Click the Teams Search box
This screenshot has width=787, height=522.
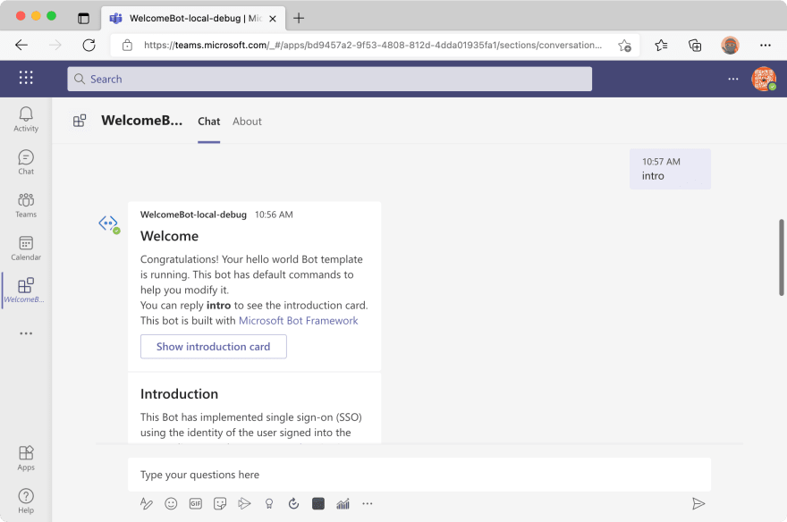coord(329,79)
